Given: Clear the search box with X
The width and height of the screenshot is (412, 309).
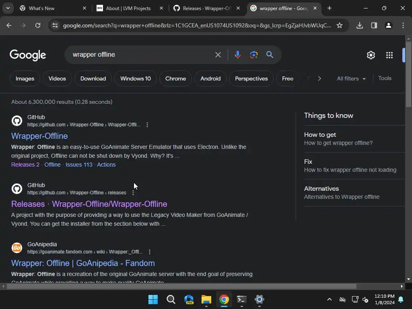Looking at the screenshot, I should tap(218, 55).
